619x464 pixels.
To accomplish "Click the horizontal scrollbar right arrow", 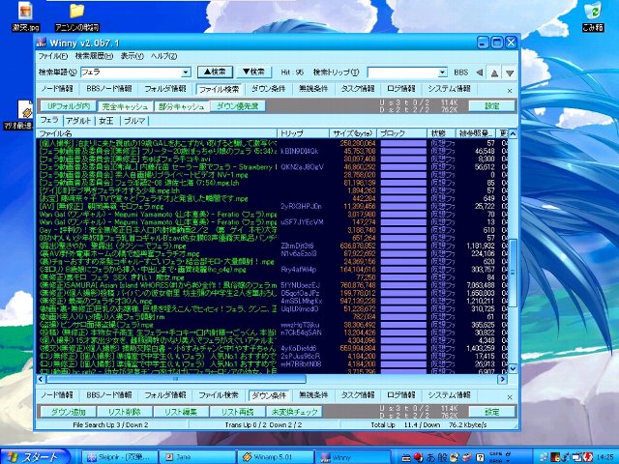I will pyautogui.click(x=502, y=379).
